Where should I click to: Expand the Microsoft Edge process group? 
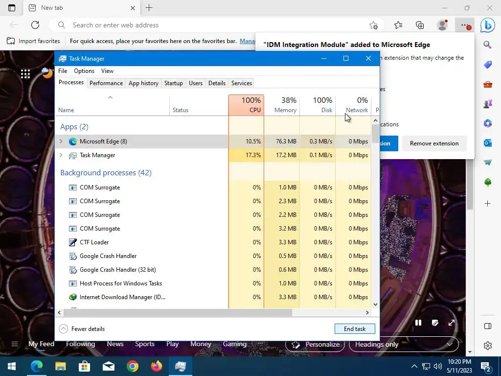point(61,141)
